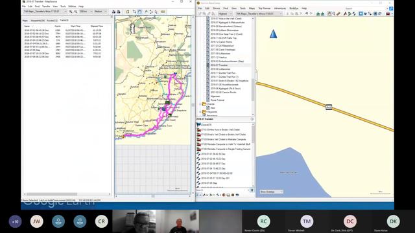Select the 2016-07 Transkei list in BaseCamp library
The height and width of the screenshot is (233, 415).
click(x=219, y=65)
